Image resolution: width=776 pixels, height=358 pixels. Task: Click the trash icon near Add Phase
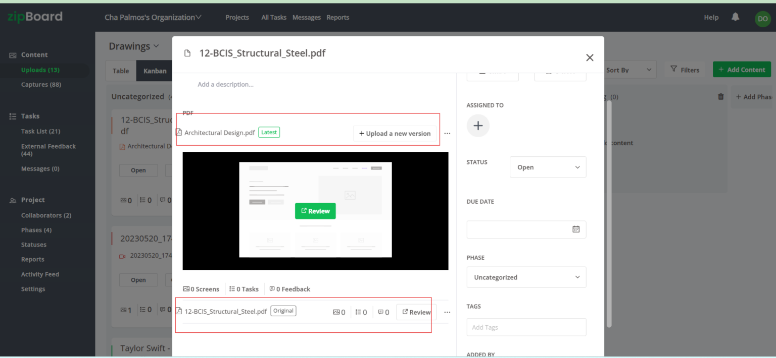pyautogui.click(x=720, y=96)
